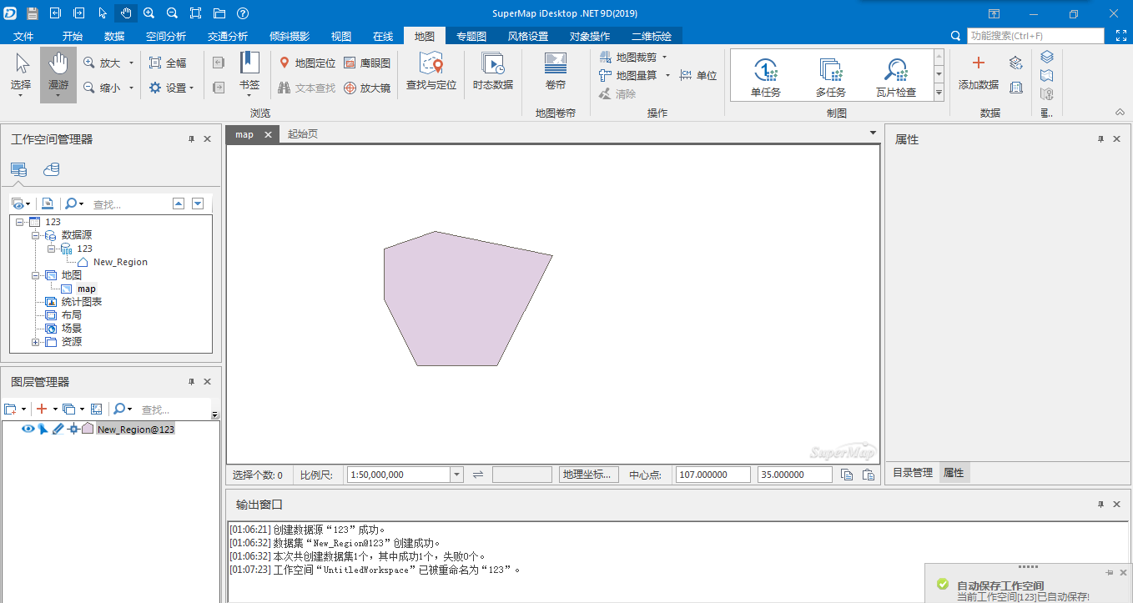Activate the 卷帘 map swipe tool
The height and width of the screenshot is (603, 1133).
coord(556,73)
